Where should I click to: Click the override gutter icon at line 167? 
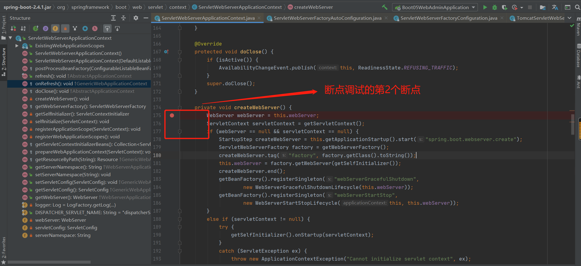[x=166, y=52]
